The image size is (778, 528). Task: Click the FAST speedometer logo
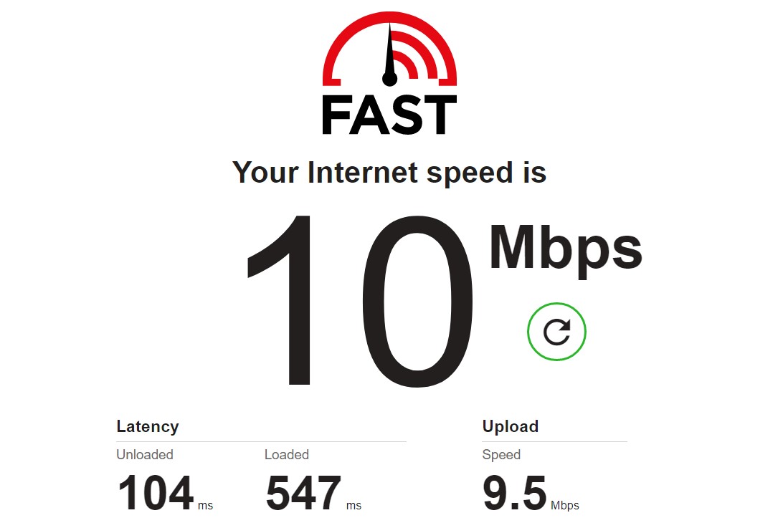[389, 73]
